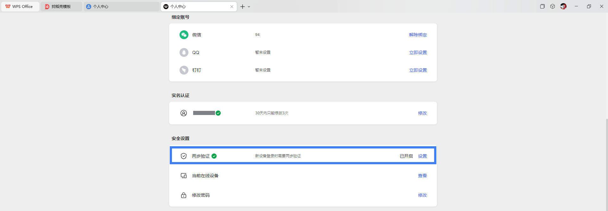Click the 实名认证 section heading
This screenshot has height=211, width=608.
(180, 95)
